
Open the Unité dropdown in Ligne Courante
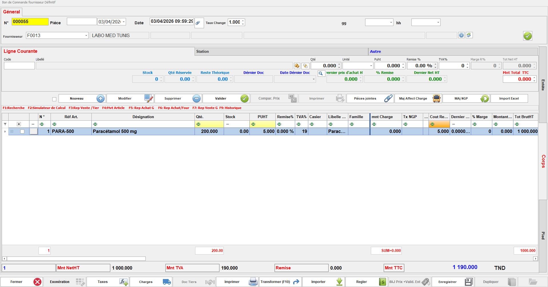[x=371, y=66]
